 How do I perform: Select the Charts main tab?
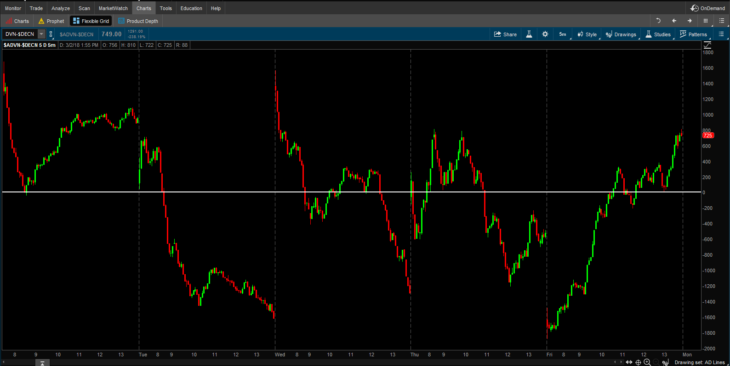pyautogui.click(x=144, y=8)
